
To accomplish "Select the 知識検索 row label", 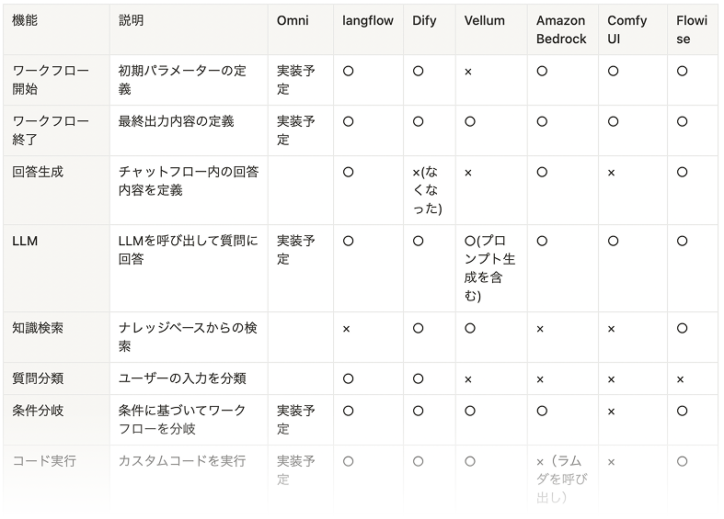I will point(38,328).
